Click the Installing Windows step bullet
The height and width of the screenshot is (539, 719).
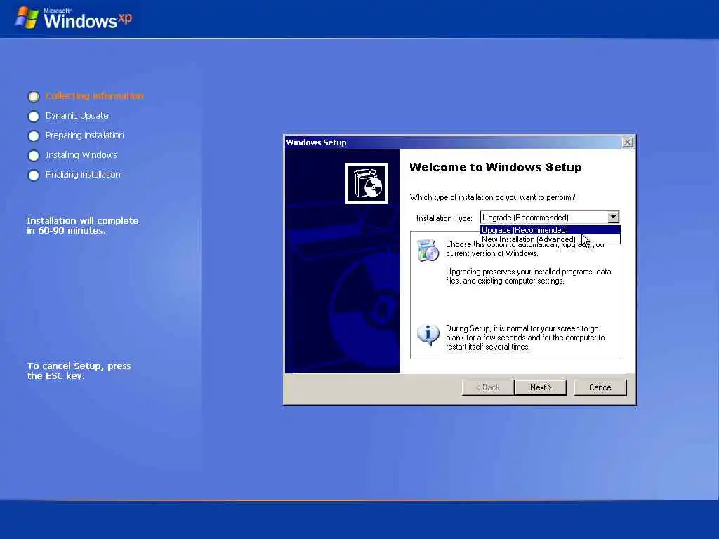tap(34, 156)
